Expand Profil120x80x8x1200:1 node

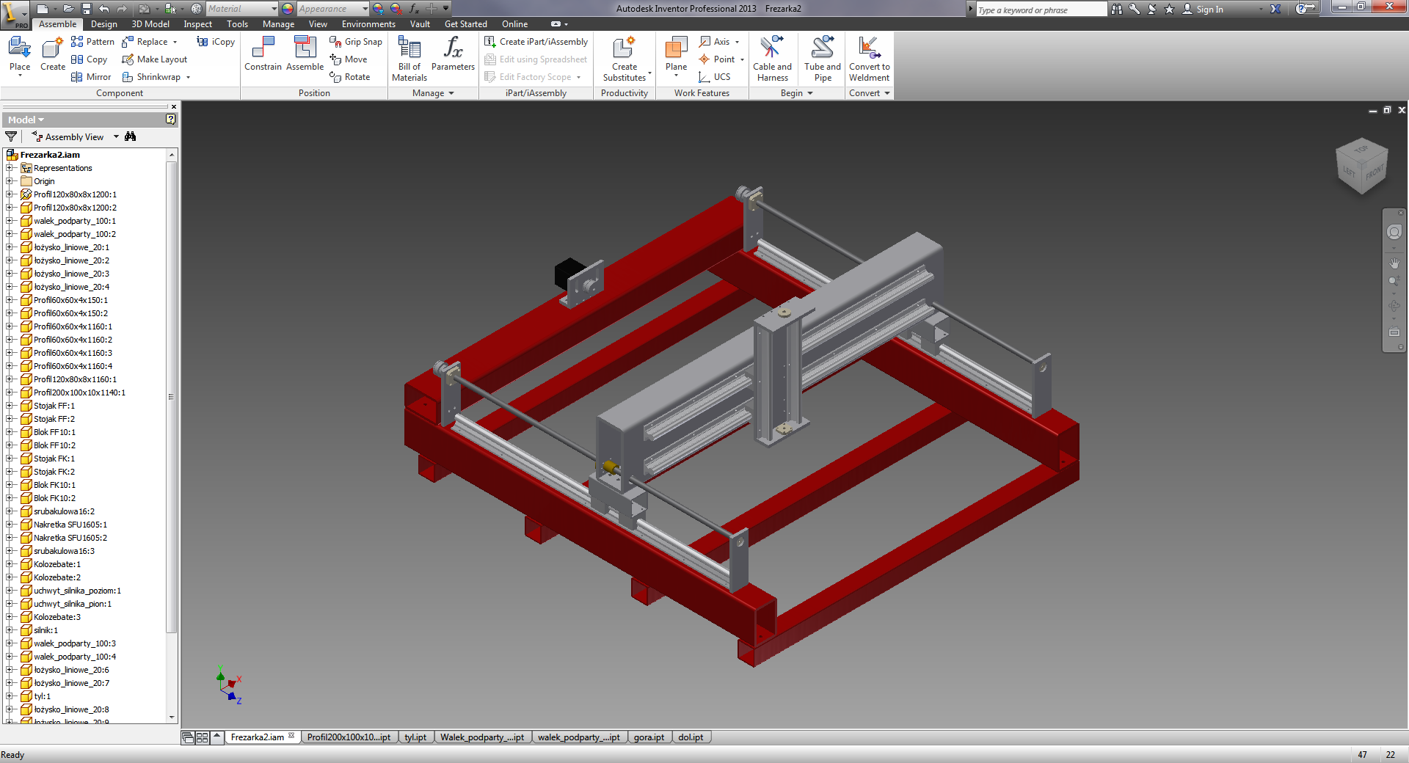(x=10, y=194)
